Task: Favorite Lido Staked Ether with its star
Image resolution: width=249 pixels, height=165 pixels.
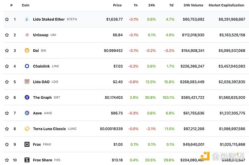Action: (7, 19)
